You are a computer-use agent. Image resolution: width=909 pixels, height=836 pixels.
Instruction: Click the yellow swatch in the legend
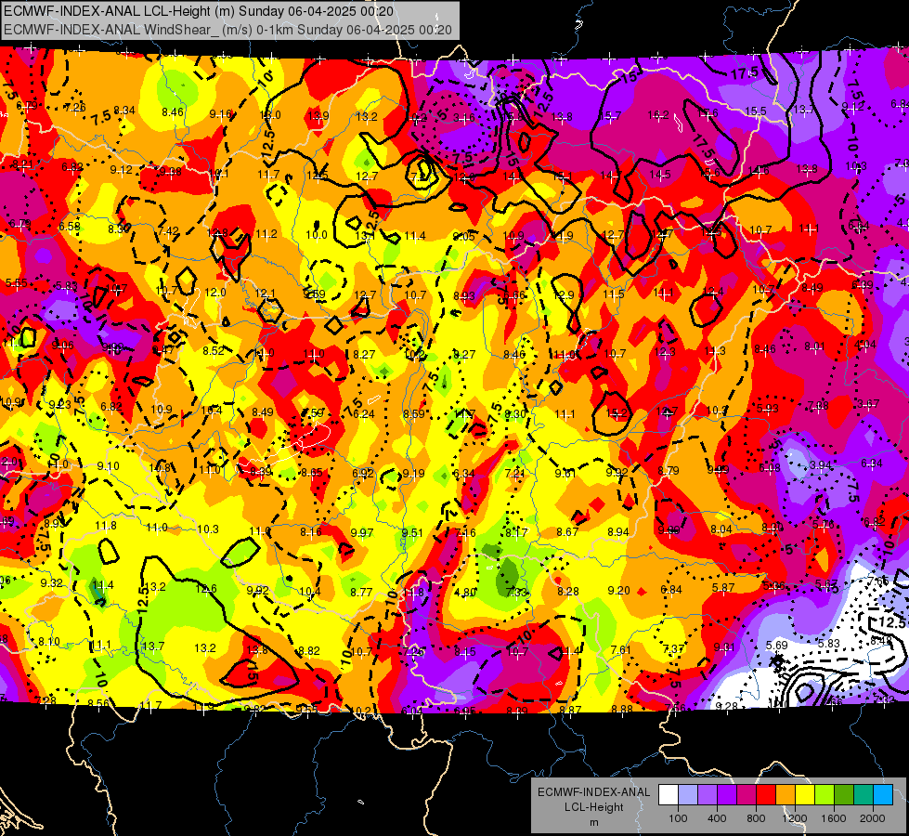tap(805, 794)
